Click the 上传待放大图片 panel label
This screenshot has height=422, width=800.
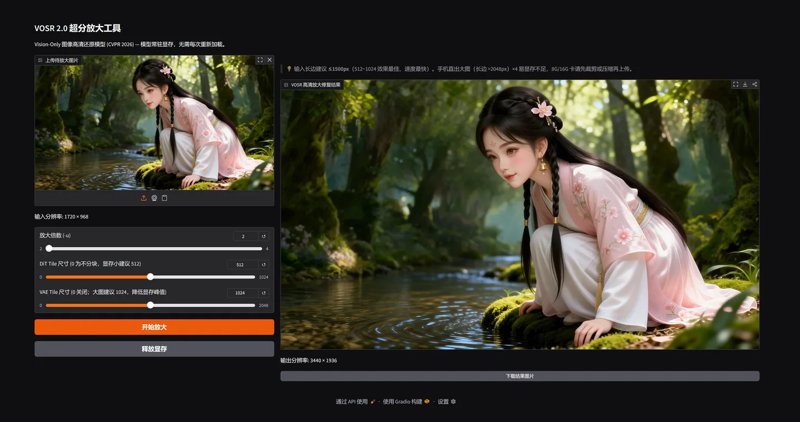click(58, 60)
